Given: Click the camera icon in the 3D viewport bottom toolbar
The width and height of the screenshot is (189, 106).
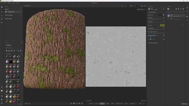Looking at the screenshot, I should 74,103.
